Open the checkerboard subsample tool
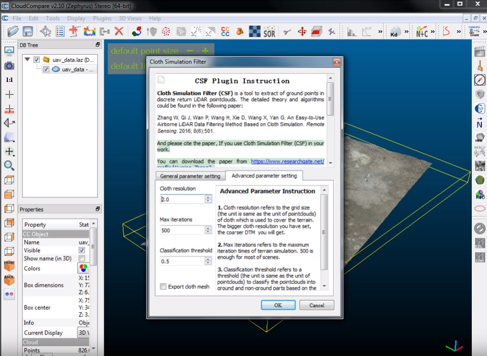The height and width of the screenshot is (356, 487). click(x=255, y=32)
